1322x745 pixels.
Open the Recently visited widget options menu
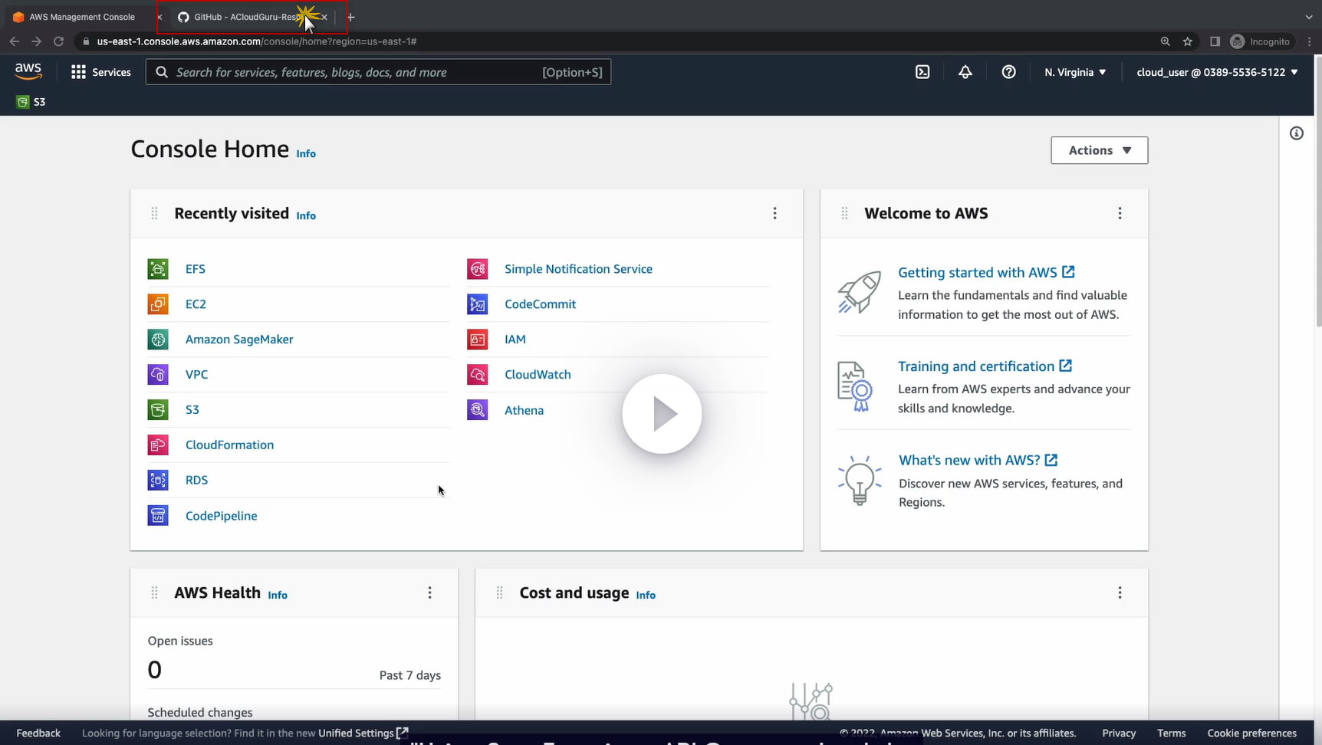tap(774, 213)
